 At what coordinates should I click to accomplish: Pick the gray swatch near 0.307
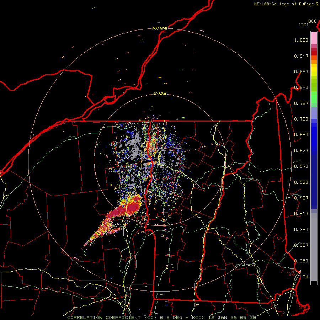314,249
